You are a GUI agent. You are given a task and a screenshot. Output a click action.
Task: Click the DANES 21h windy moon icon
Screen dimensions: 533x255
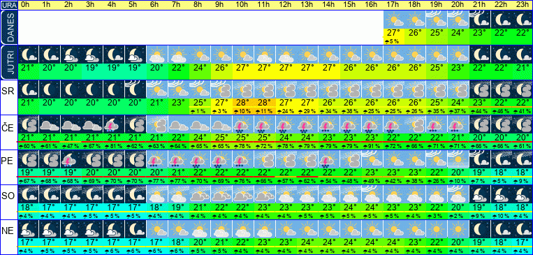480,20
